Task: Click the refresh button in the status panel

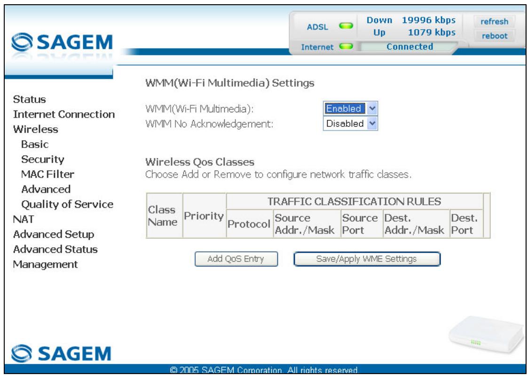Action: click(494, 22)
